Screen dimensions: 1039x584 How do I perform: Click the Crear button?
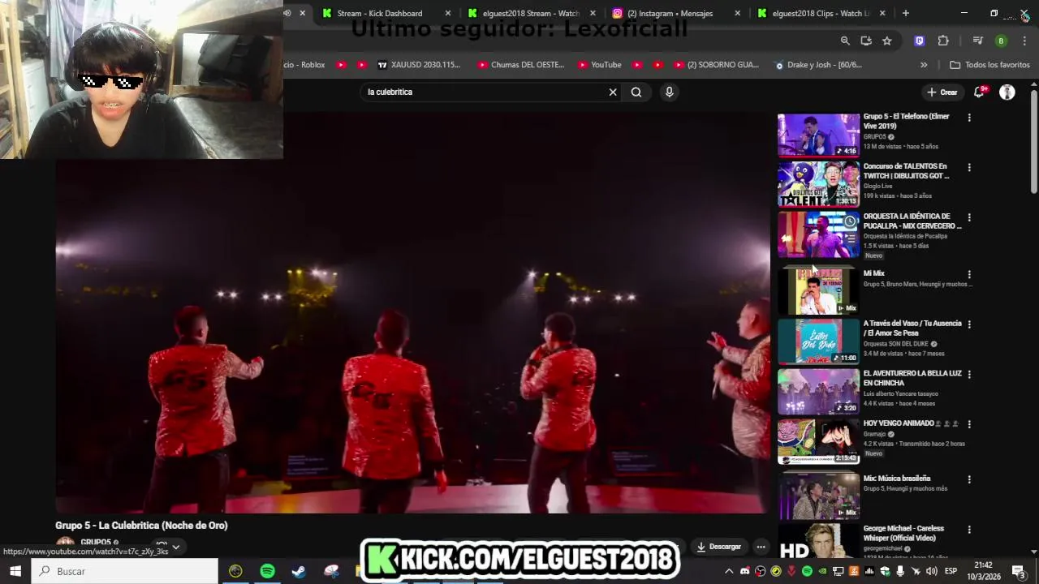click(942, 92)
